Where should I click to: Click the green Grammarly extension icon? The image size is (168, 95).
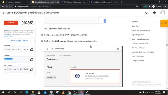click(145, 6)
